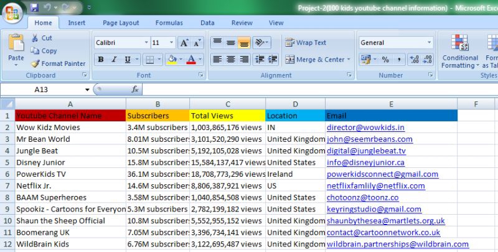
Task: Expand the borders options arrow
Action: click(159, 59)
